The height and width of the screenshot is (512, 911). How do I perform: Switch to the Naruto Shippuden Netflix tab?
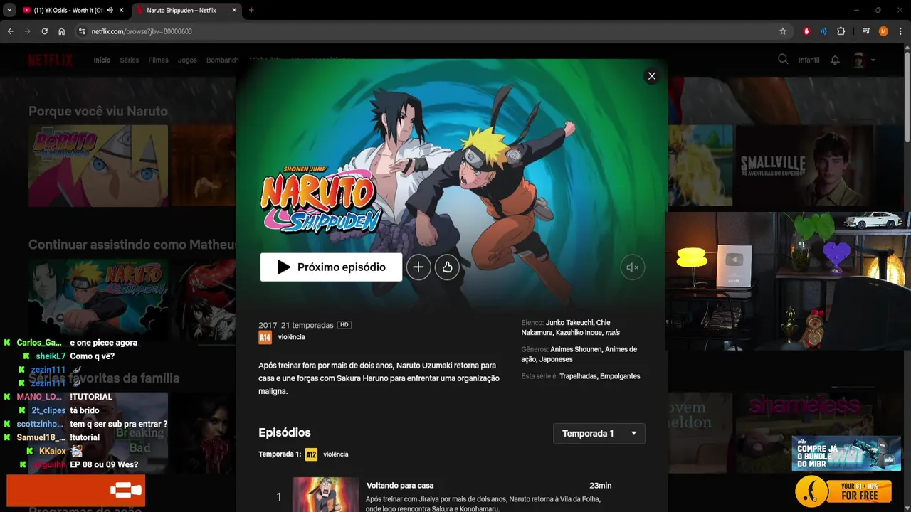[185, 11]
